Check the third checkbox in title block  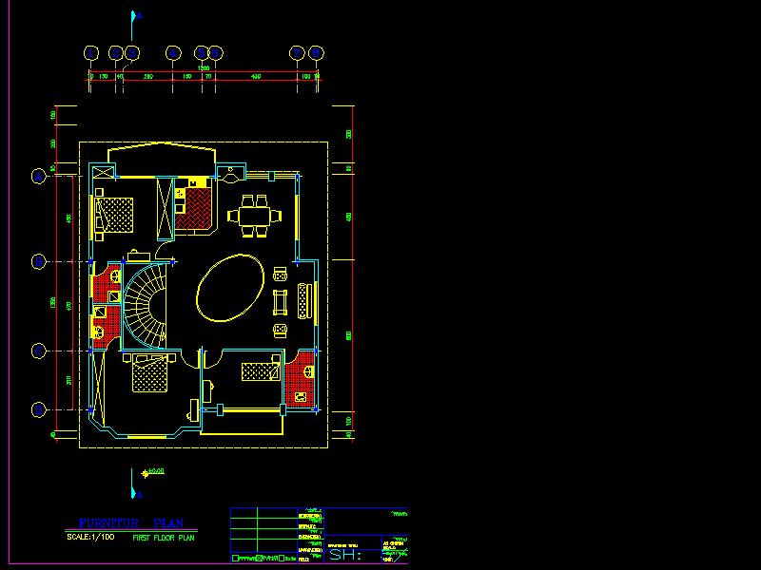[281, 559]
